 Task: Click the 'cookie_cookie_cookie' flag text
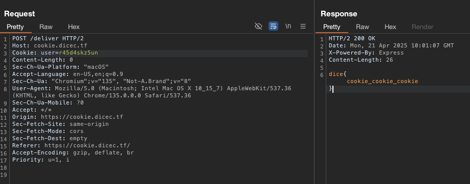point(383,81)
